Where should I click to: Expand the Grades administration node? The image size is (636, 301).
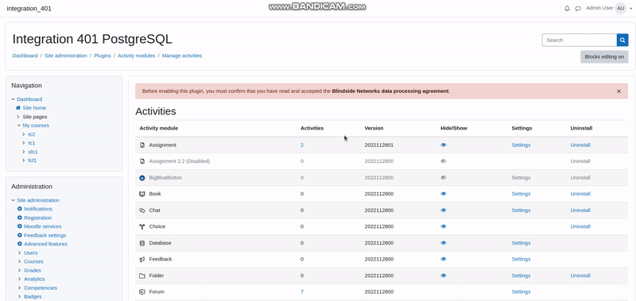[18, 270]
